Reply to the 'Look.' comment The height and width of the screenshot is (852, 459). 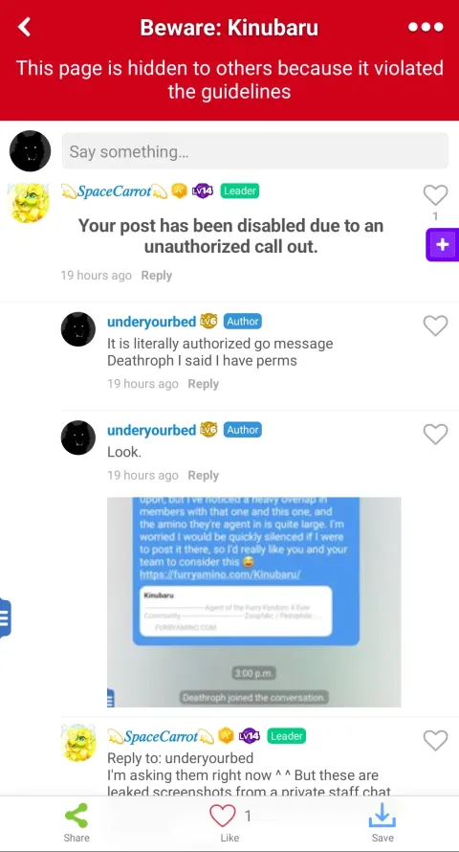[203, 476]
